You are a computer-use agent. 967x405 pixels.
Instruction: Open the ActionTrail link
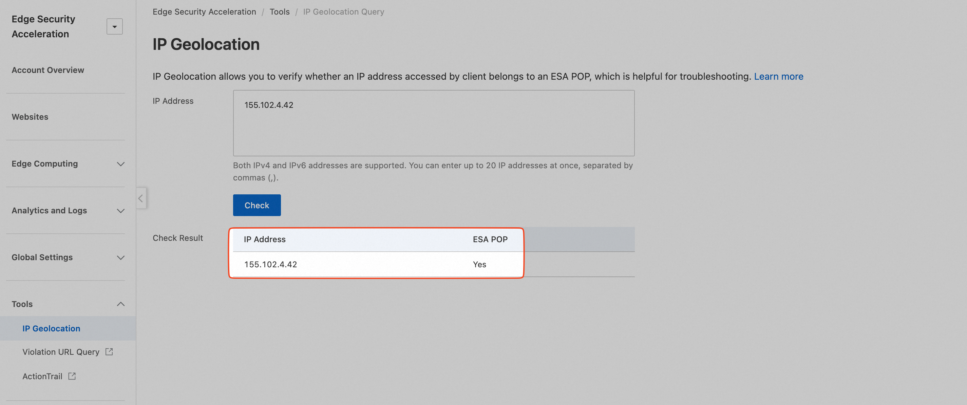[42, 377]
